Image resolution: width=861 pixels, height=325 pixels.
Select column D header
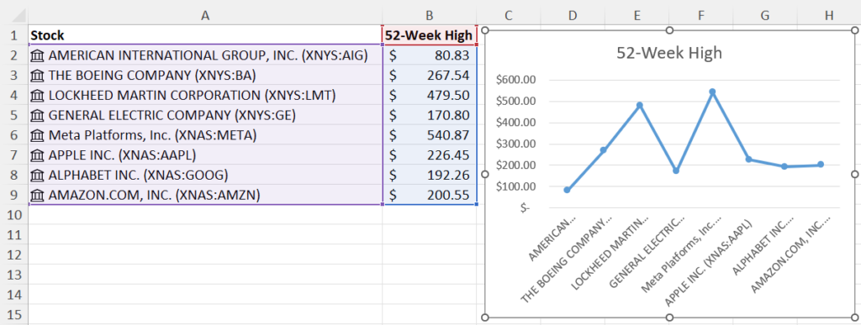(x=573, y=16)
